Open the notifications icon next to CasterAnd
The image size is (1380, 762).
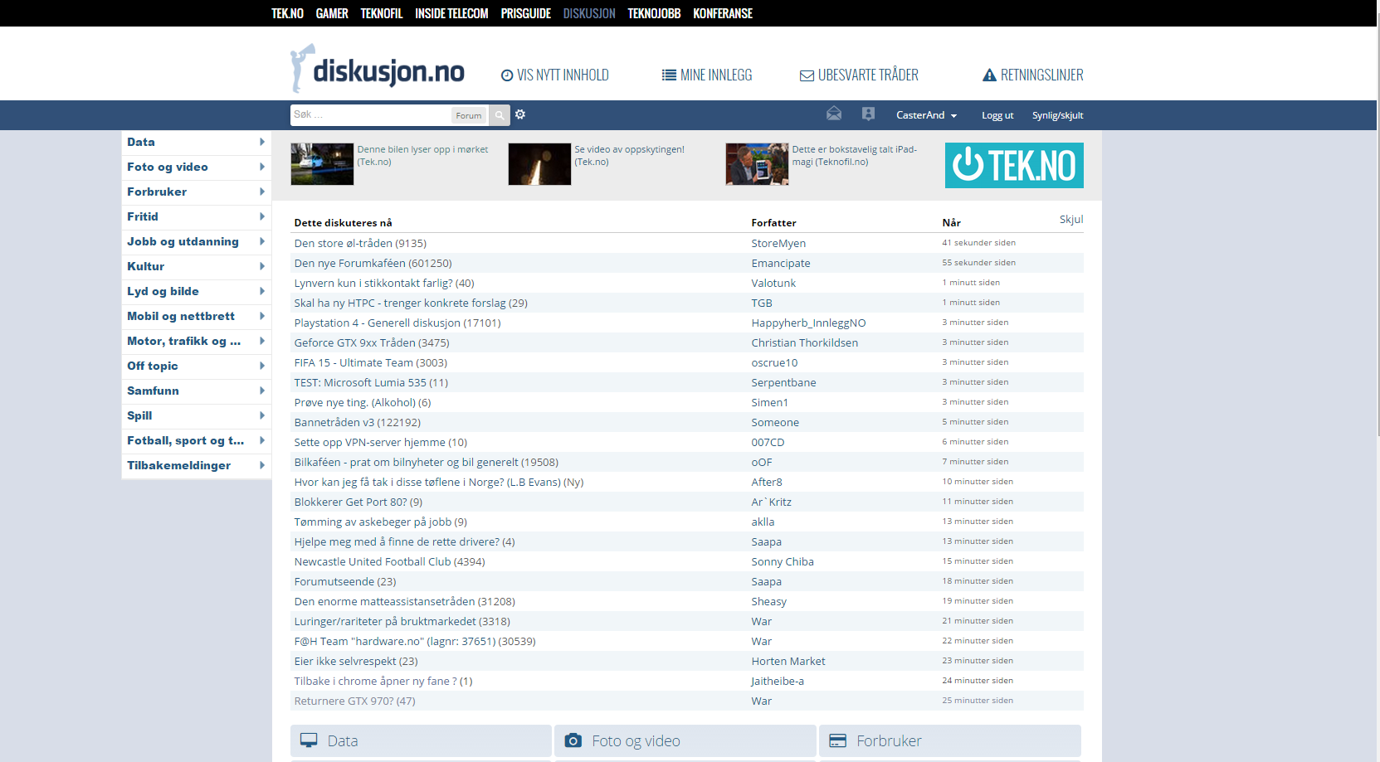(868, 114)
